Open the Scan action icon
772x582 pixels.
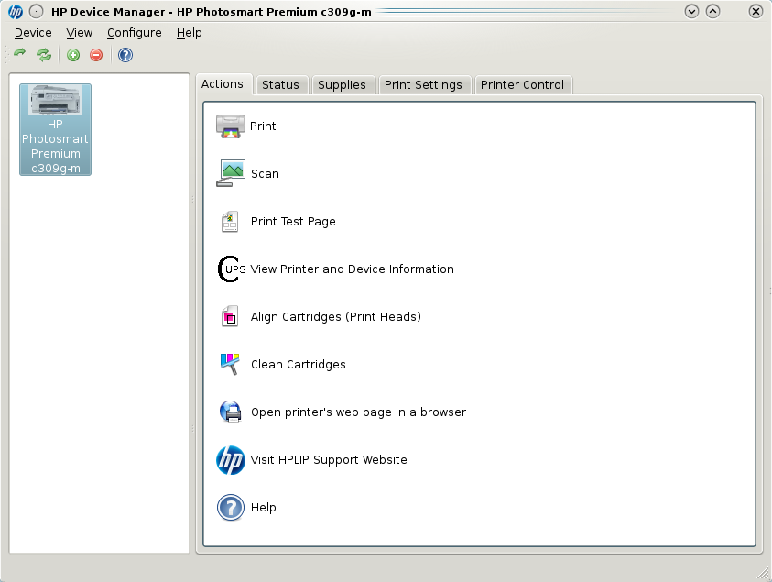(x=228, y=173)
